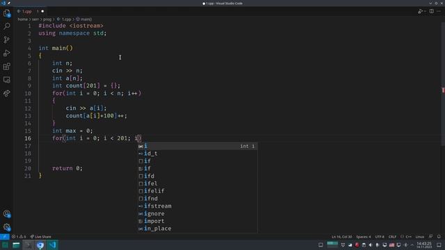The image size is (445, 250).
Task: Open the Run and Debug view
Action: [6, 53]
